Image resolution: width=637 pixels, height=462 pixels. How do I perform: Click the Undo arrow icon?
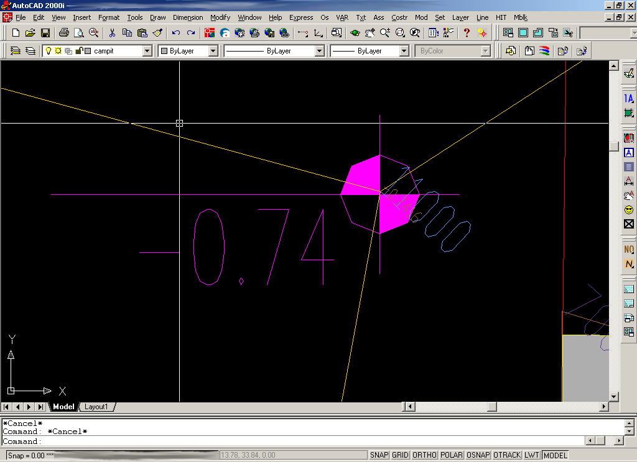[176, 32]
